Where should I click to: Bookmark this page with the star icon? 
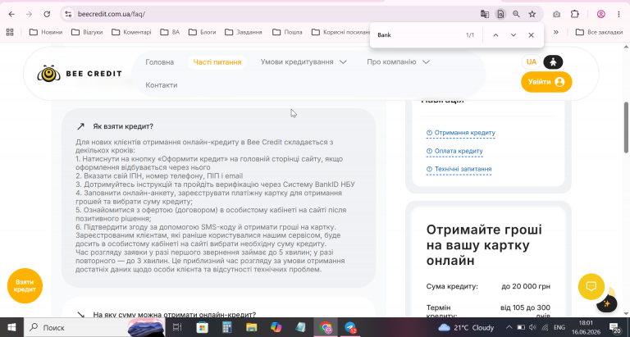tap(532, 14)
